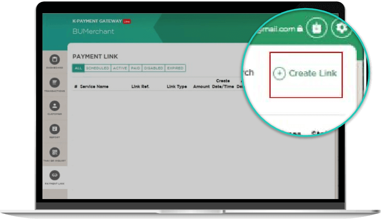Select the Report sidebar icon
Screen dimensions: 381x219
[55, 129]
